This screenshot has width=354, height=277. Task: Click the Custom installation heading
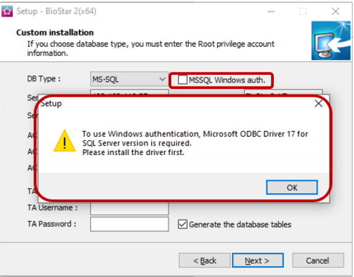coord(55,32)
